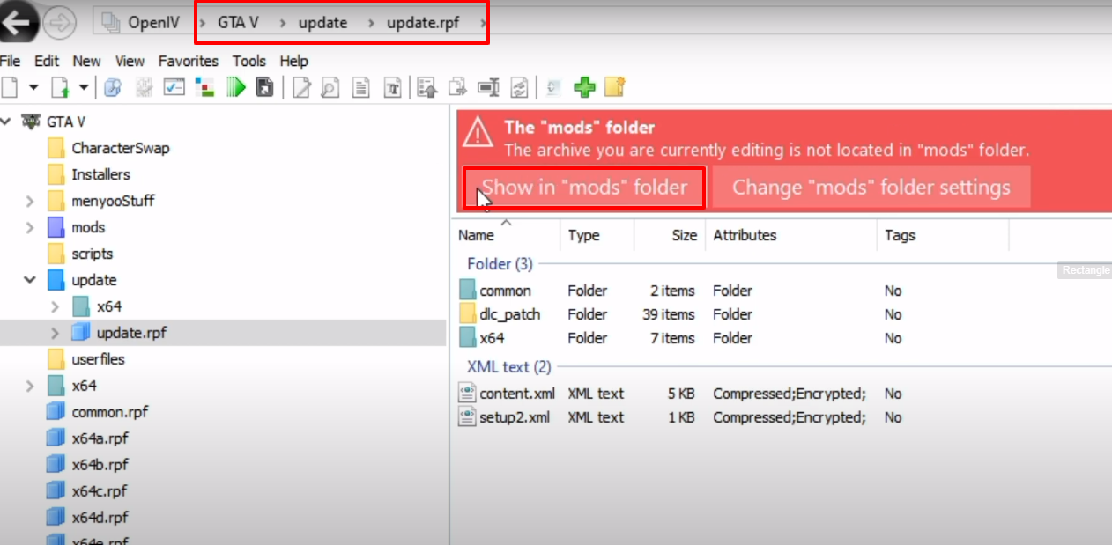
Task: Select x64a.rpf archive in tree
Action: click(89, 438)
